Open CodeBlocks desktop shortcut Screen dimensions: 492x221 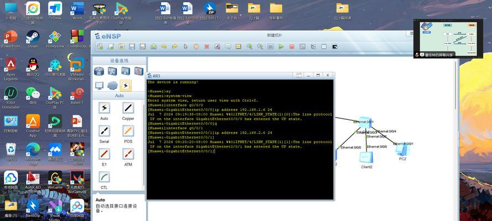tap(77, 39)
